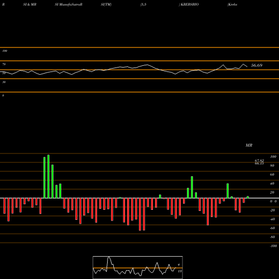This screenshot has width=279, height=279.
Task: Click the 40 label on MR axis
Action: (272, 184)
